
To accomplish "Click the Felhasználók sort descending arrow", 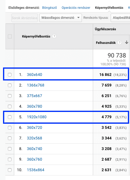I will coord(127,42).
